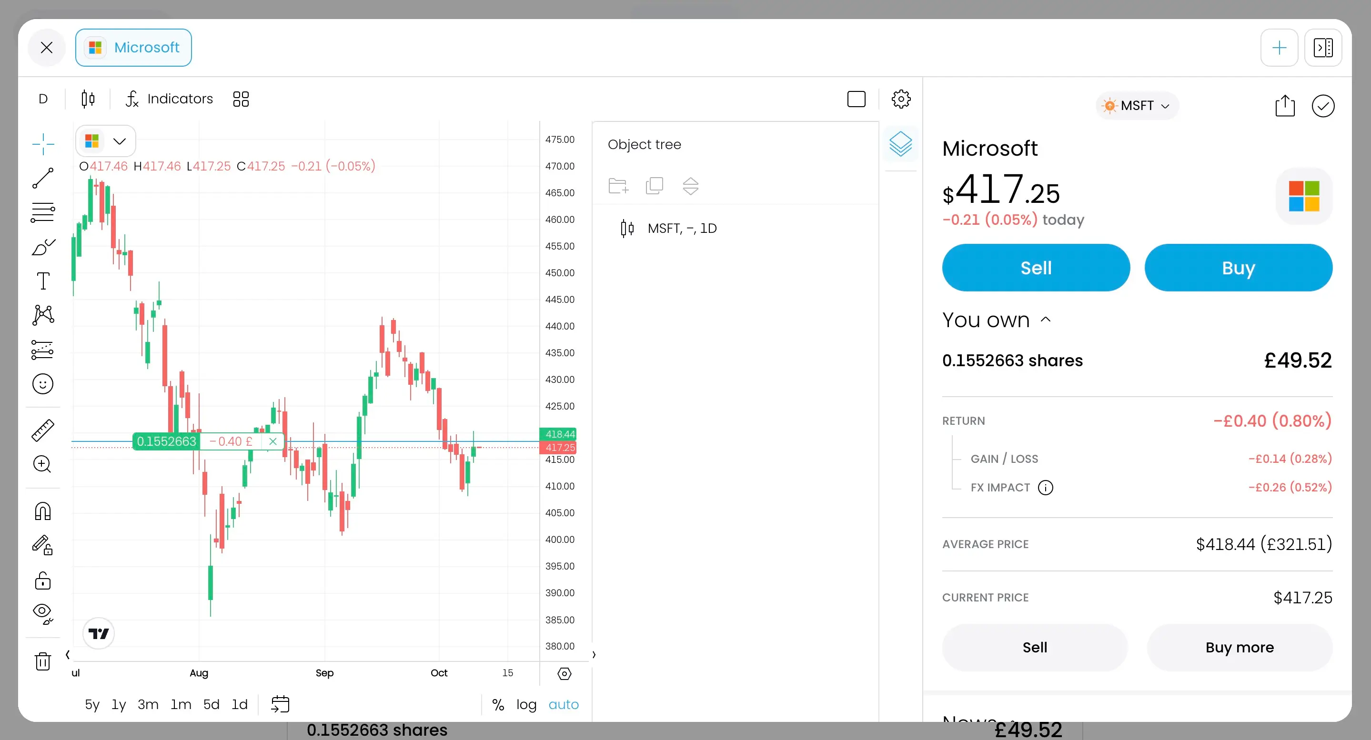Hide all drawings with eye icon
Image resolution: width=1371 pixels, height=740 pixels.
42,613
